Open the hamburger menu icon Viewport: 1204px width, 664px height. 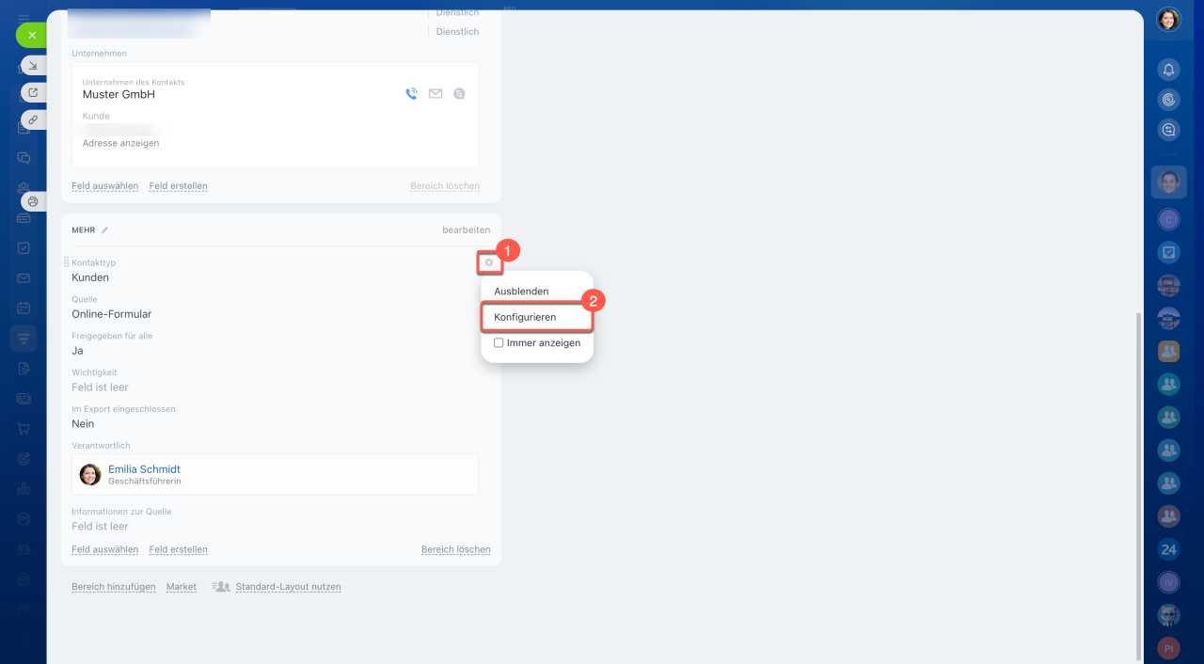click(x=24, y=19)
